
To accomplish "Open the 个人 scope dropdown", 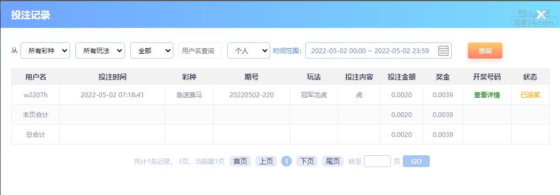I will pyautogui.click(x=249, y=50).
